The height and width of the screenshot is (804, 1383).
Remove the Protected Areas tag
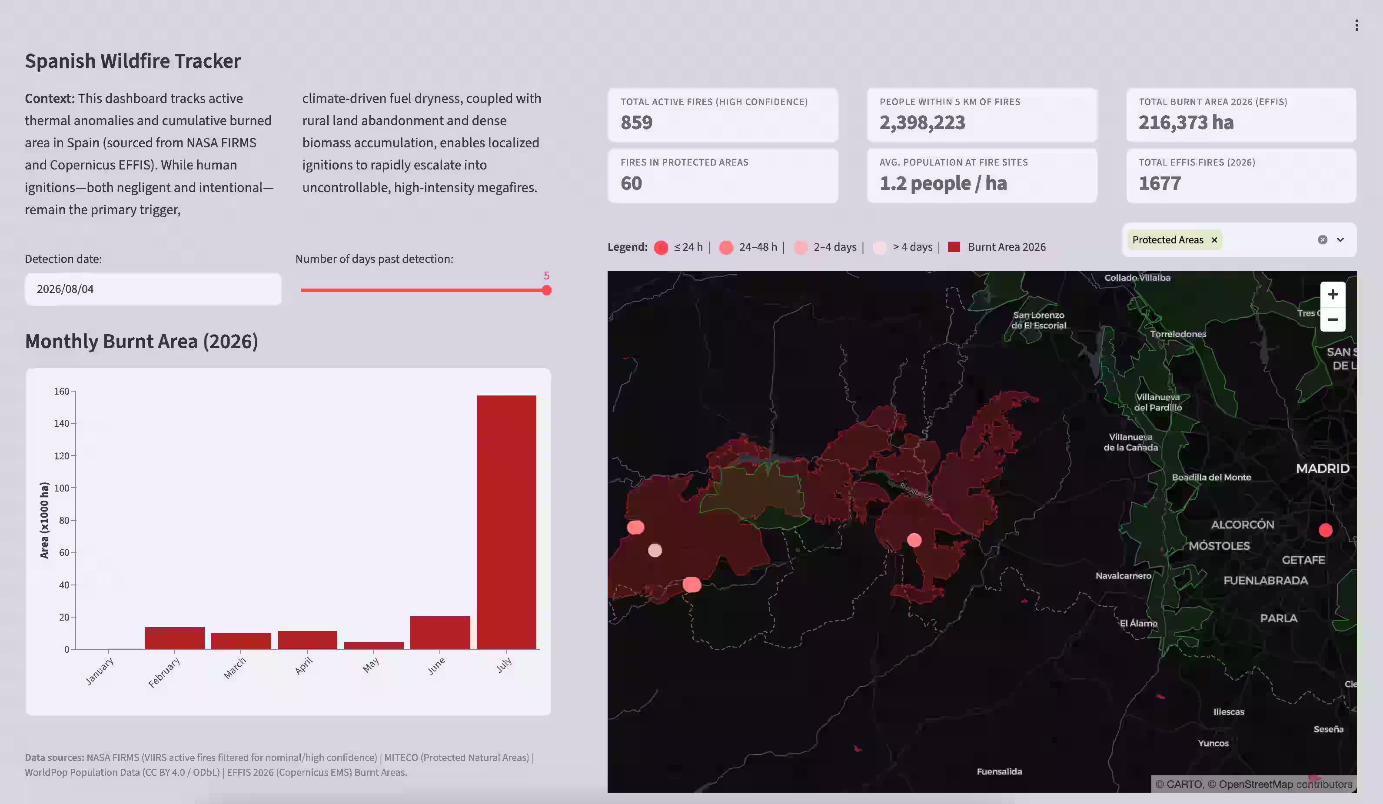tap(1214, 240)
